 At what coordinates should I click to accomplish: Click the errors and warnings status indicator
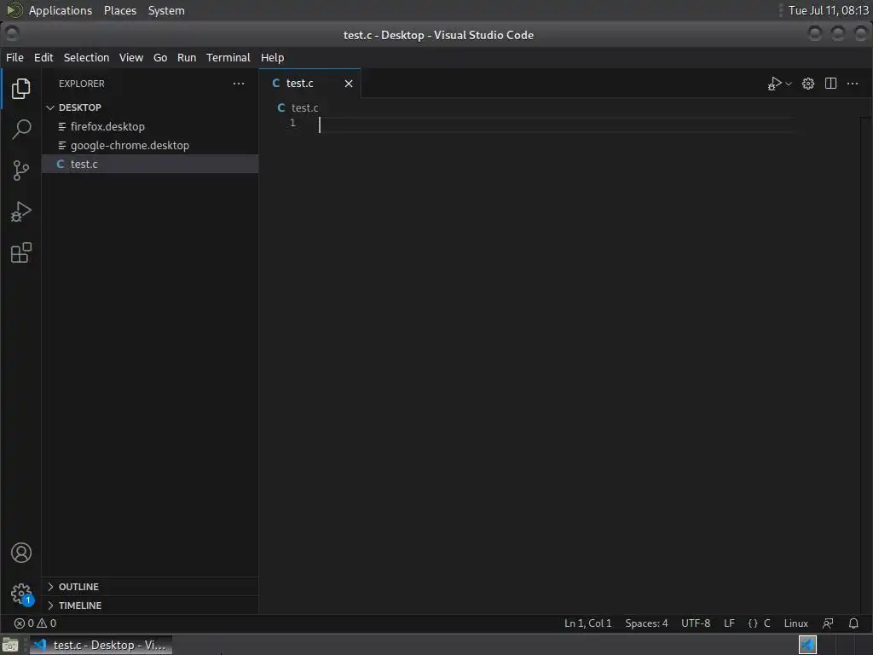[35, 623]
